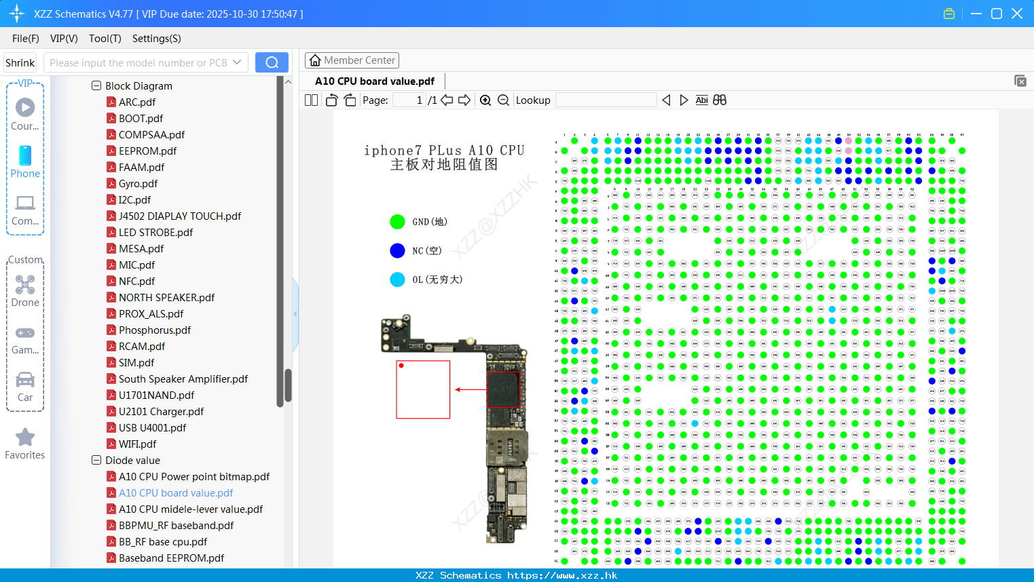The image size is (1034, 582).
Task: Click the XZZ logo in the title bar
Action: pyautogui.click(x=17, y=14)
